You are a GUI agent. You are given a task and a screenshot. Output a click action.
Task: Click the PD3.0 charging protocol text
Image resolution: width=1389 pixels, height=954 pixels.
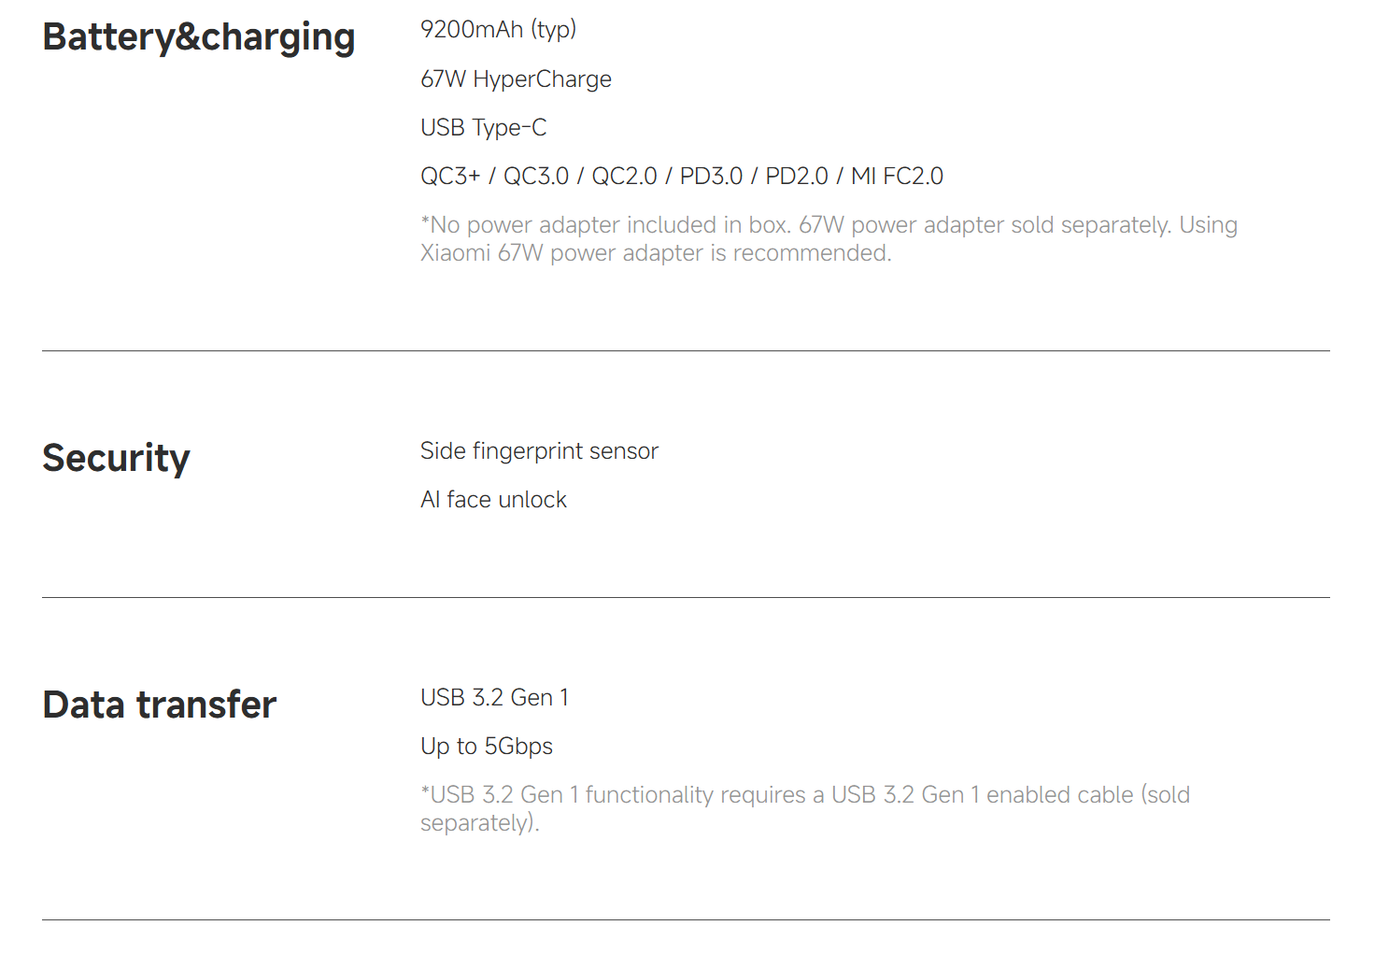click(x=711, y=177)
